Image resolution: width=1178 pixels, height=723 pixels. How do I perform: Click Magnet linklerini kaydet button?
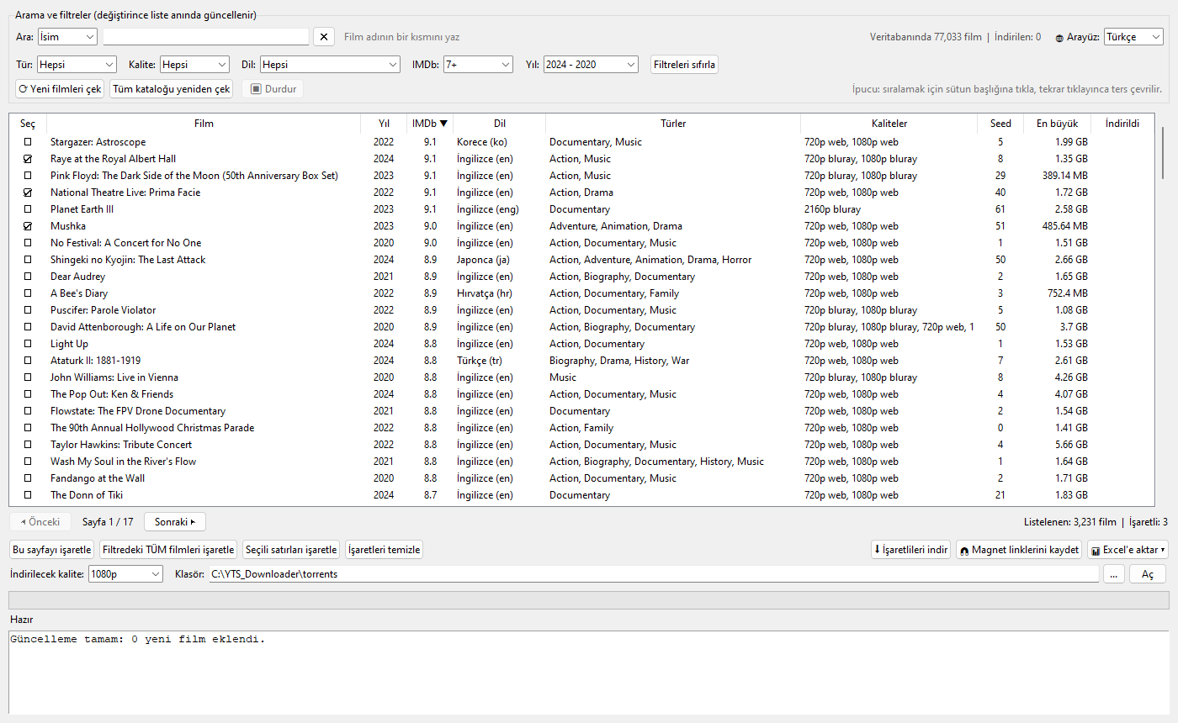[x=1019, y=550]
